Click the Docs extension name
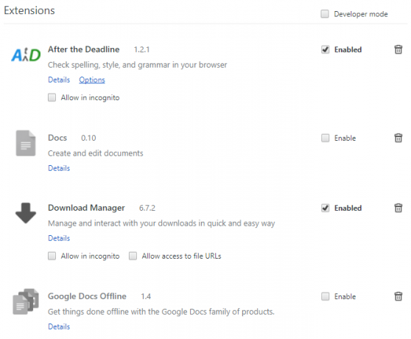The width and height of the screenshot is (411, 339). pos(57,138)
